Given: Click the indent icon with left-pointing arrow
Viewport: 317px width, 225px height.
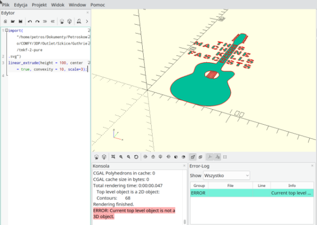Looking at the screenshot, I should pyautogui.click(x=52, y=21).
